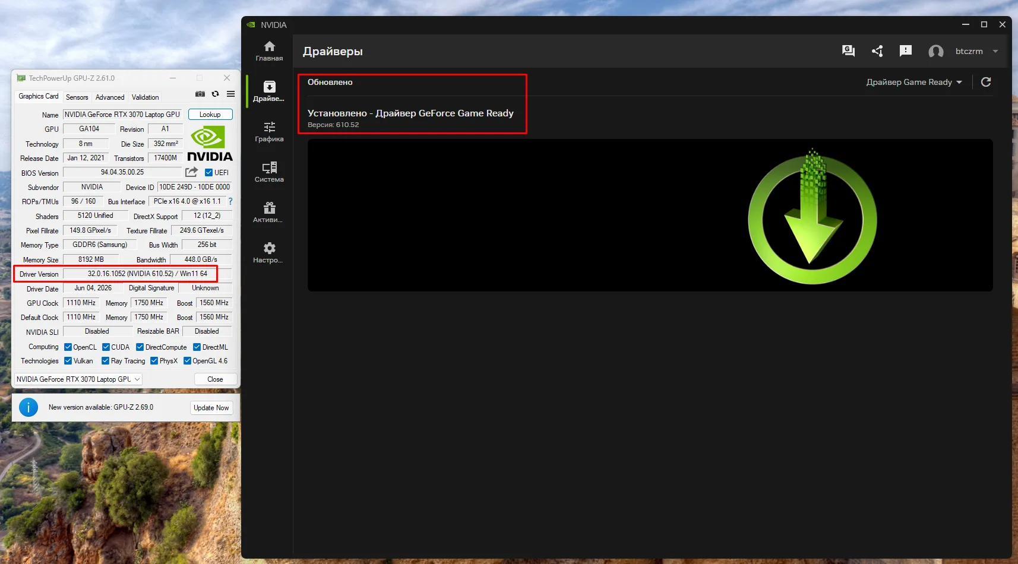Switch to the Advanced tab
Screen dimensions: 1018x564
pos(110,97)
